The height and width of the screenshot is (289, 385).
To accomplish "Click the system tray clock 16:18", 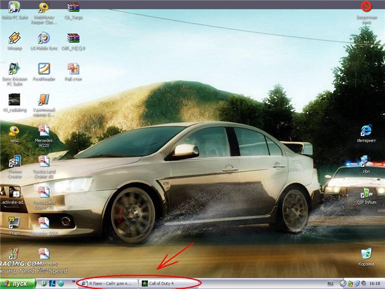I will point(375,284).
